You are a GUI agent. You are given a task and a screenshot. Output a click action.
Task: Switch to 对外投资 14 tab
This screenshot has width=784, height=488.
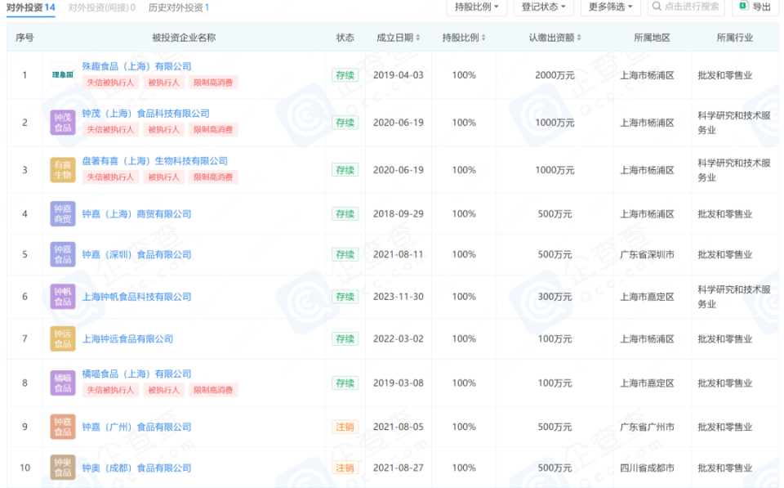[31, 8]
